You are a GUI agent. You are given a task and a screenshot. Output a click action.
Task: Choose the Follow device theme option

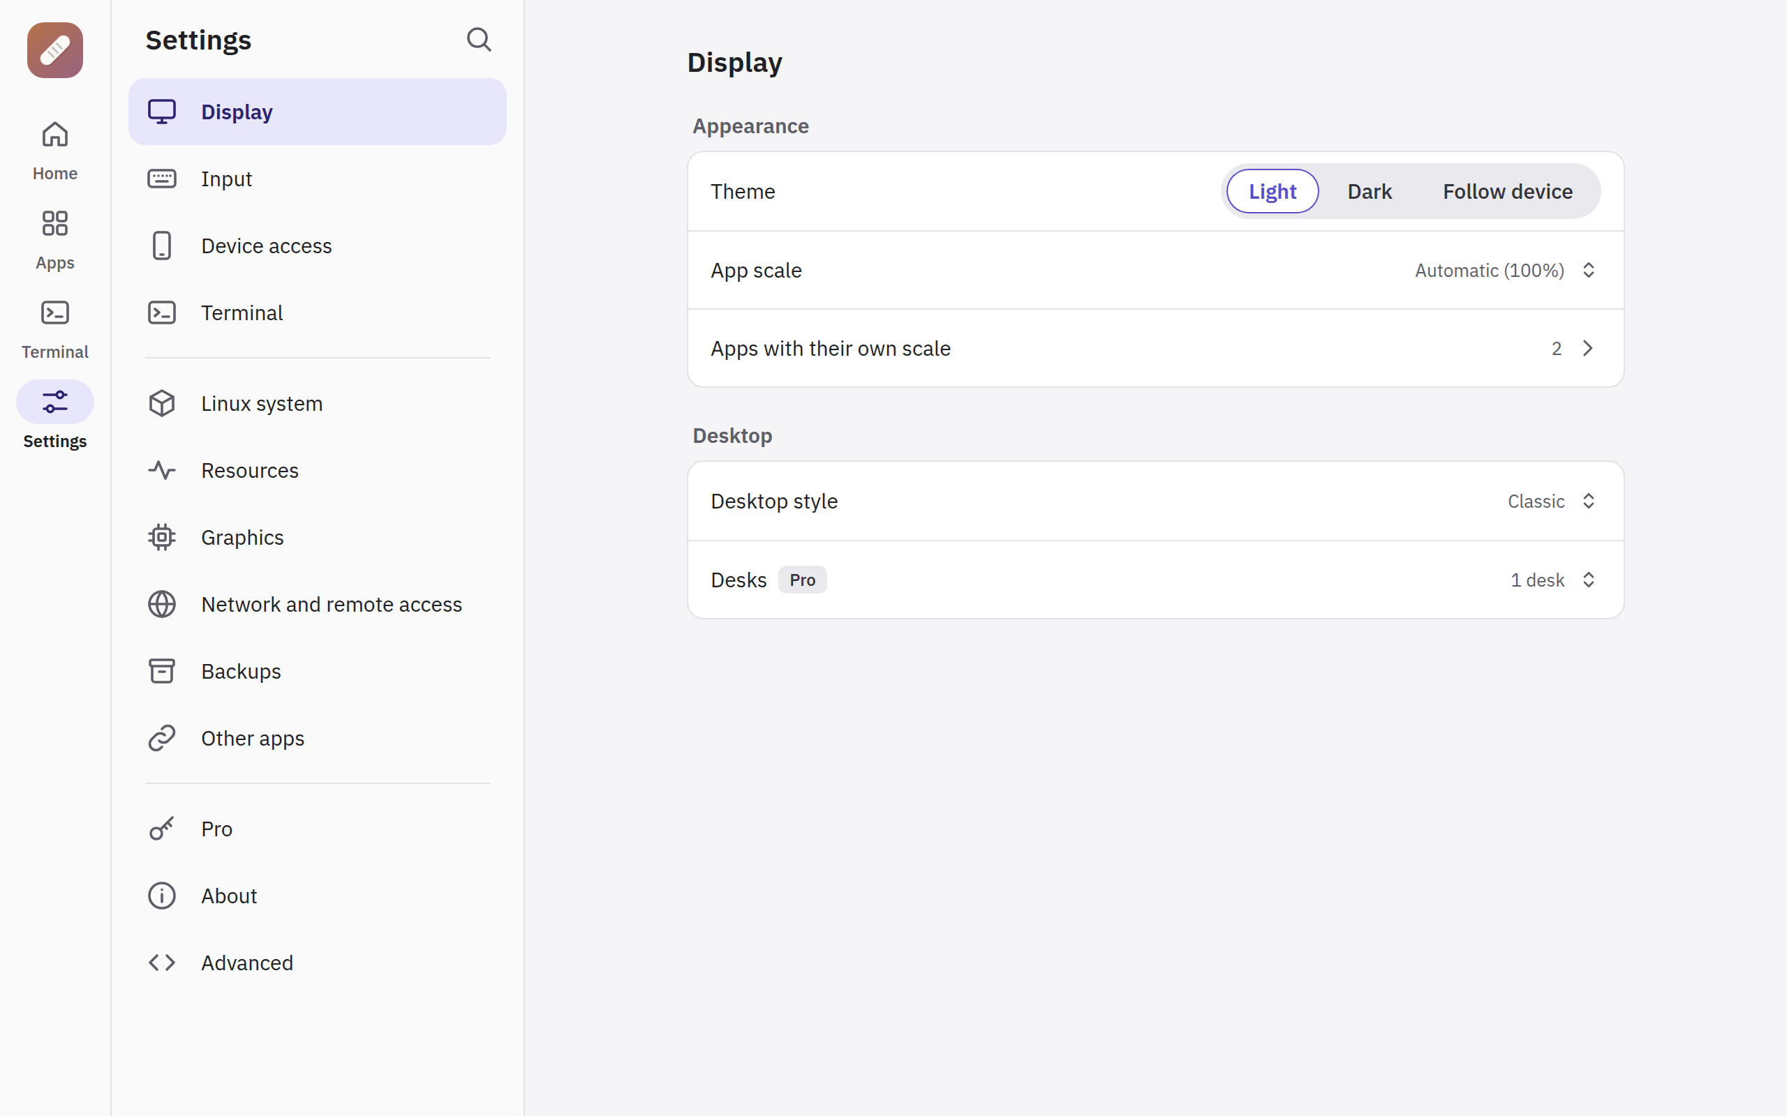coord(1507,191)
